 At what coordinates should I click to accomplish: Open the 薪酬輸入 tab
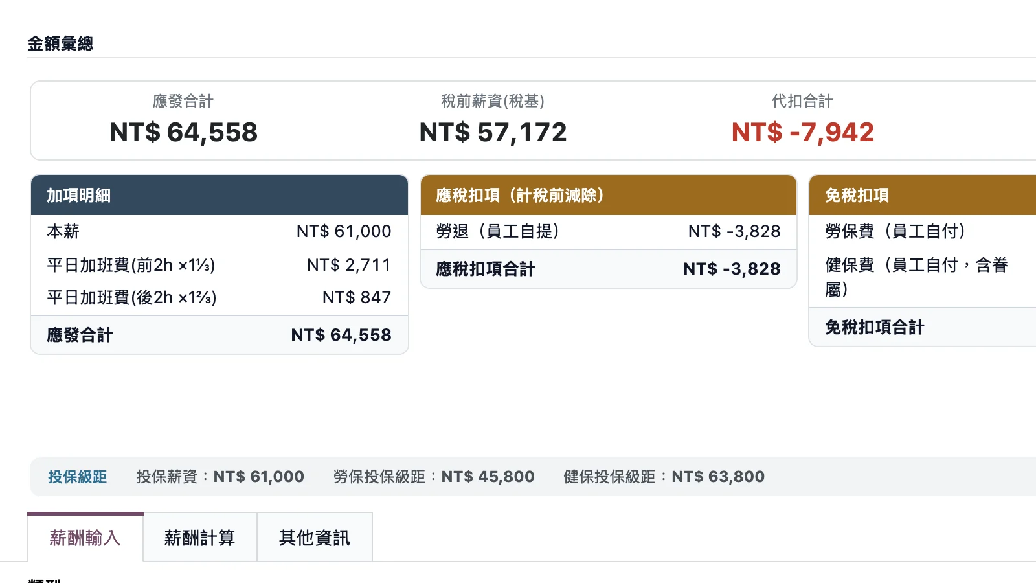click(x=85, y=538)
